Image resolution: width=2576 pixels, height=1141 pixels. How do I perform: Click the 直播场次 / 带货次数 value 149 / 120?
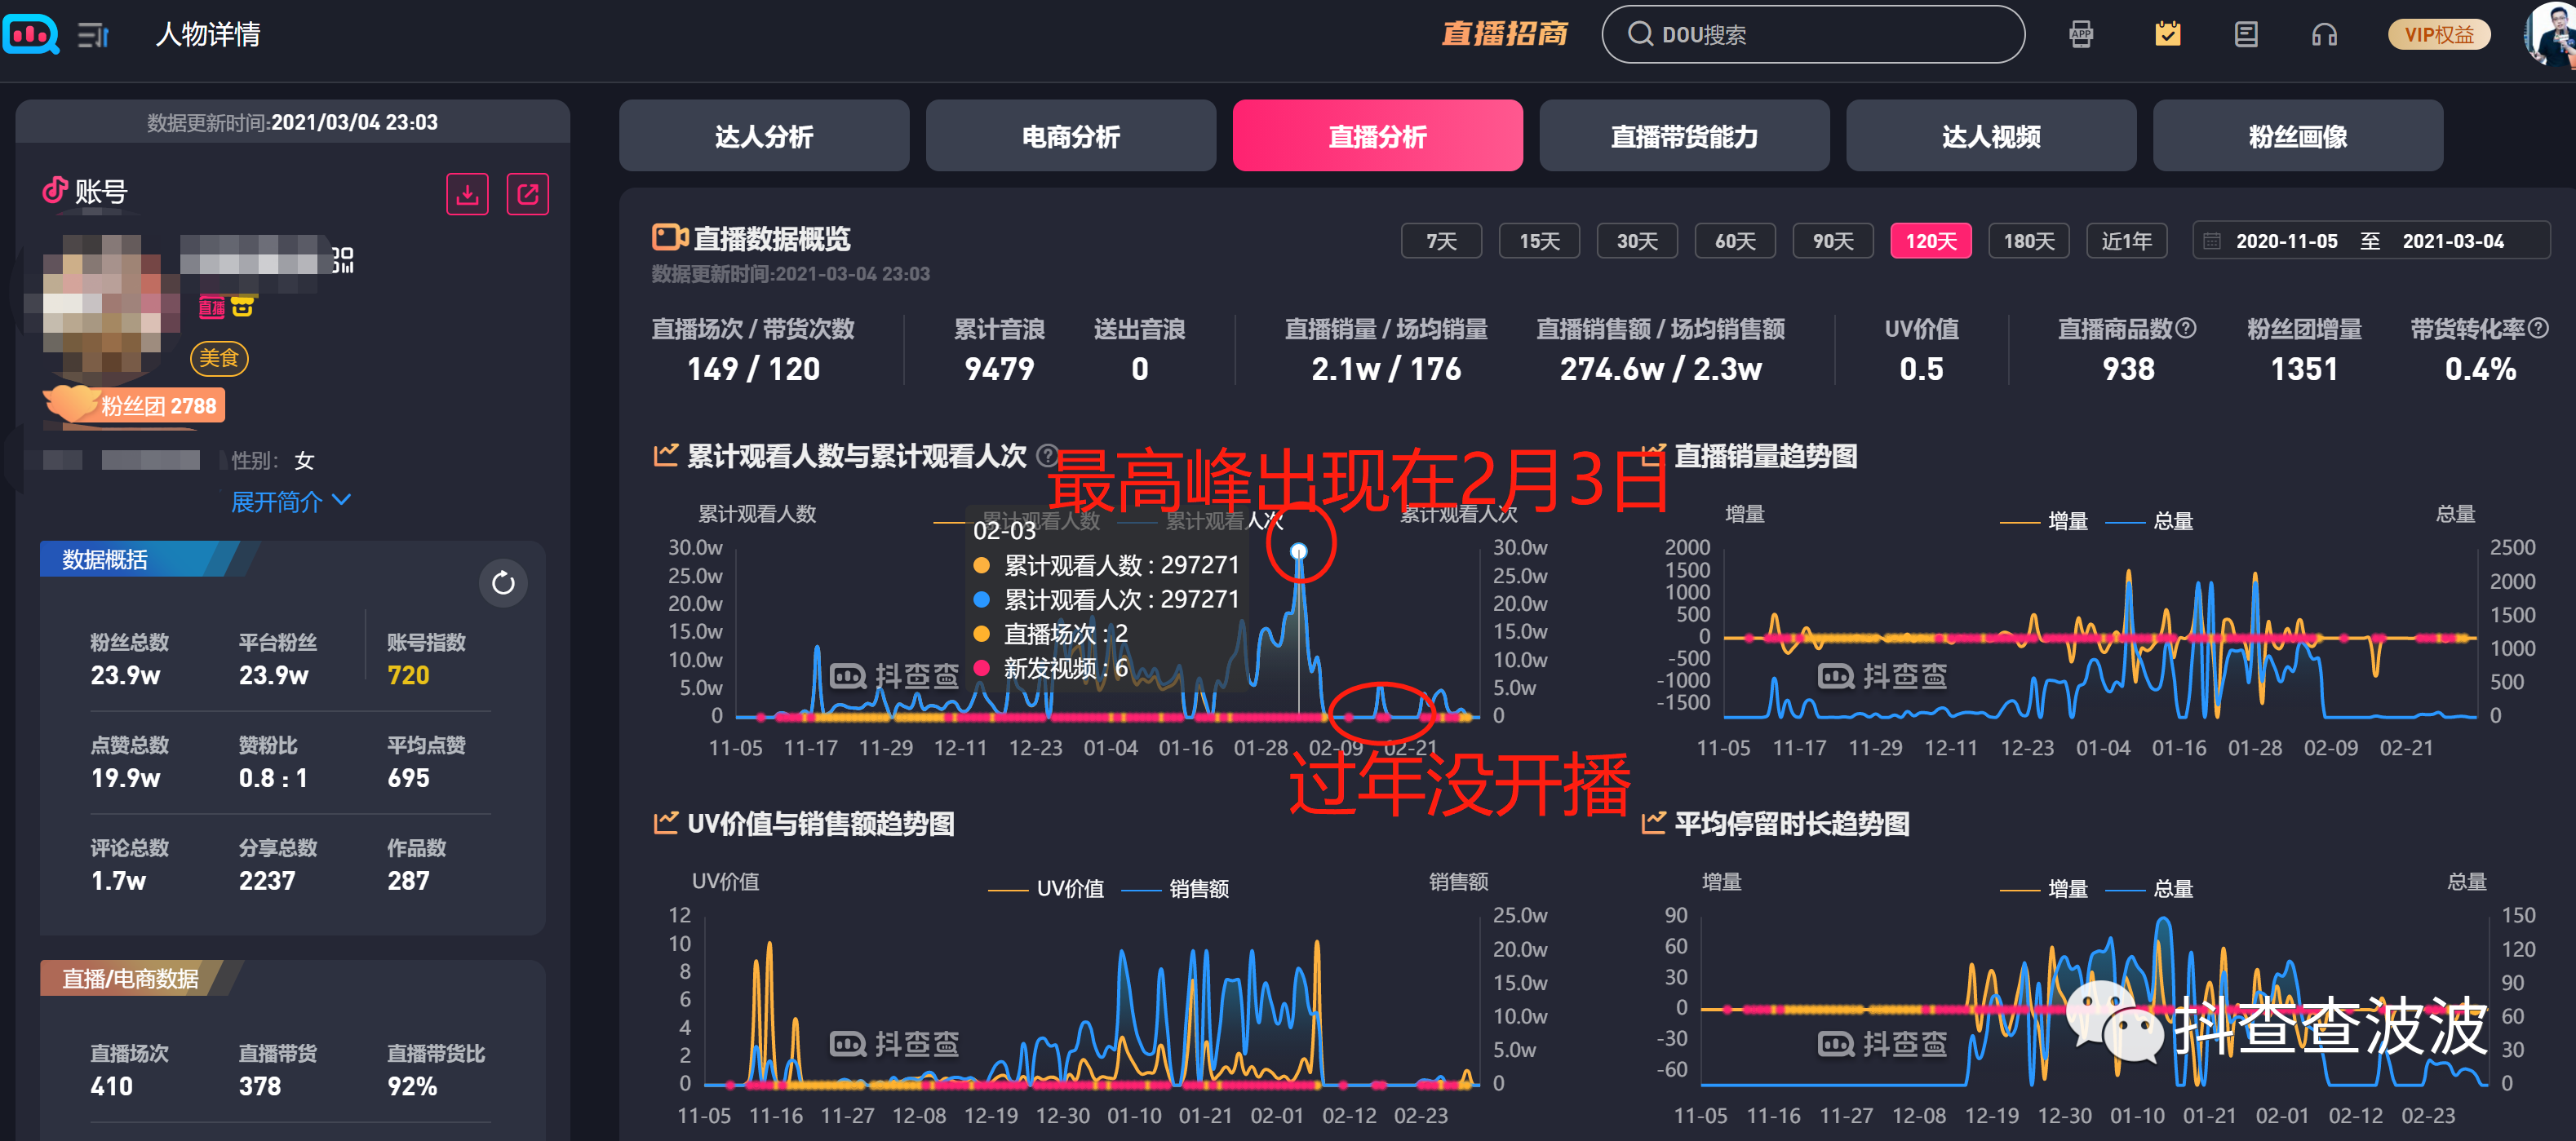point(753,369)
